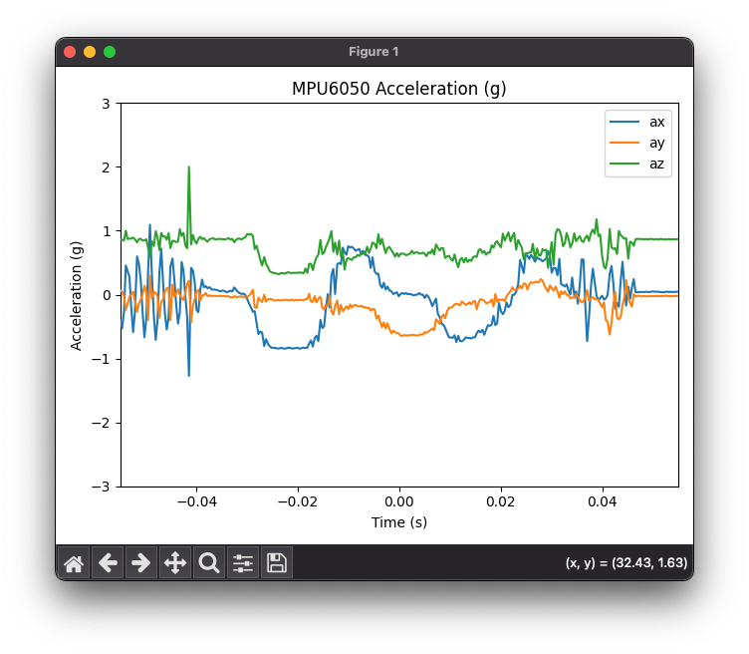Image resolution: width=749 pixels, height=654 pixels.
Task: Click the 0.00 tick label on the x-axis
Action: 399,501
